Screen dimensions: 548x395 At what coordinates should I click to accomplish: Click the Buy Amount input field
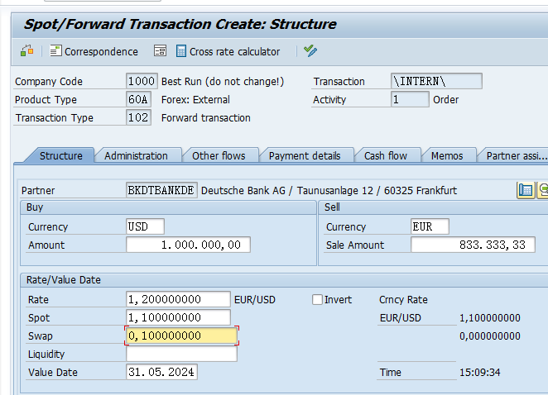[x=188, y=245]
